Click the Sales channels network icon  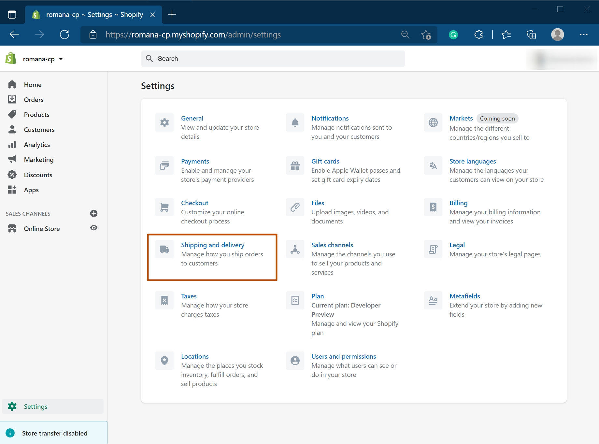295,249
